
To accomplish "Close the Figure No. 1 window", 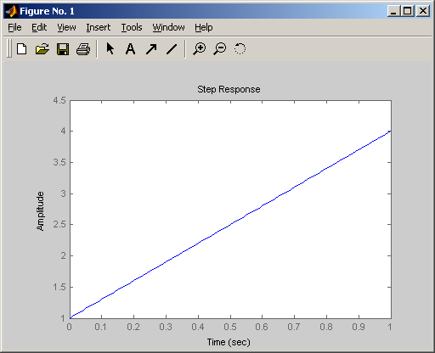I will [x=423, y=11].
